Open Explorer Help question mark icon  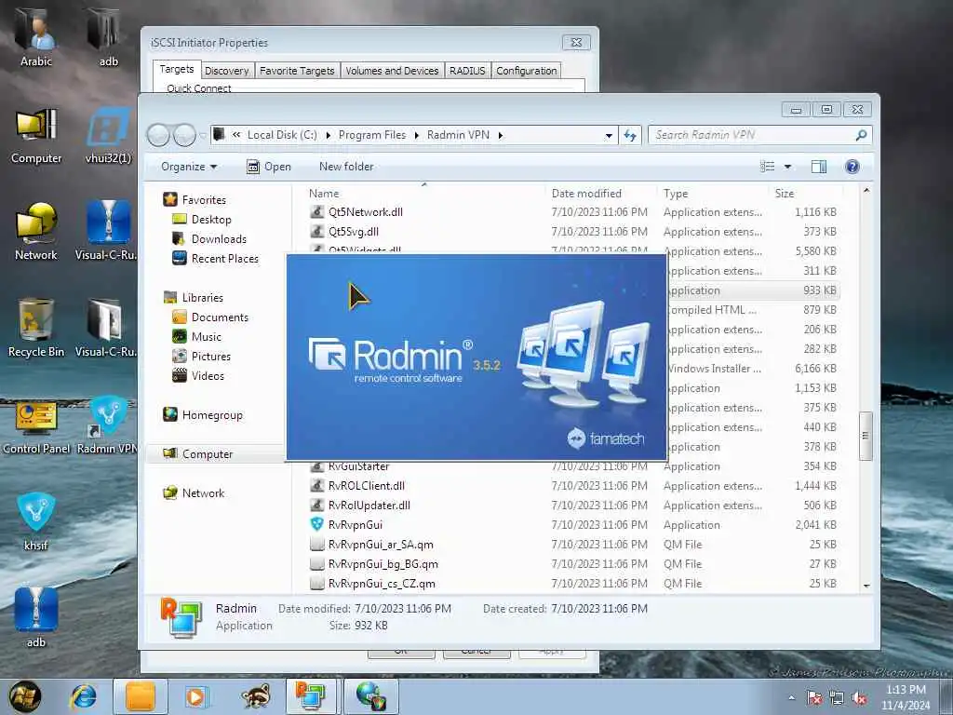(x=852, y=167)
